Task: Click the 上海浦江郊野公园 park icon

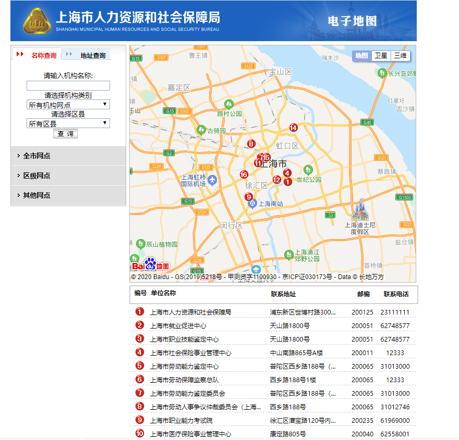Action: 289,255
